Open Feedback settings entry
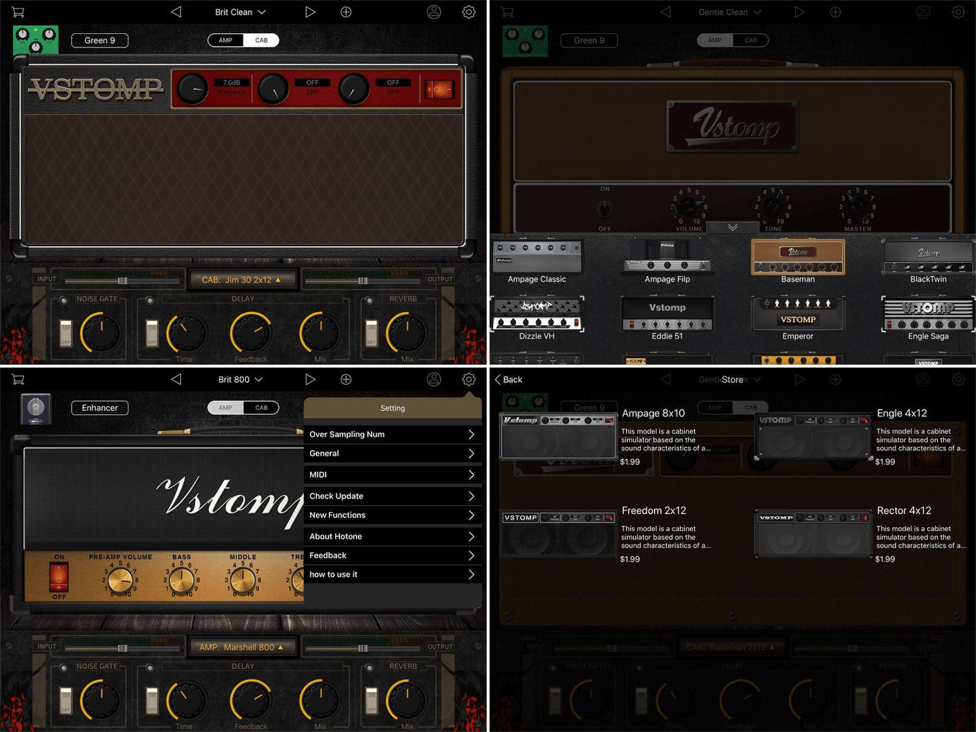 [392, 555]
